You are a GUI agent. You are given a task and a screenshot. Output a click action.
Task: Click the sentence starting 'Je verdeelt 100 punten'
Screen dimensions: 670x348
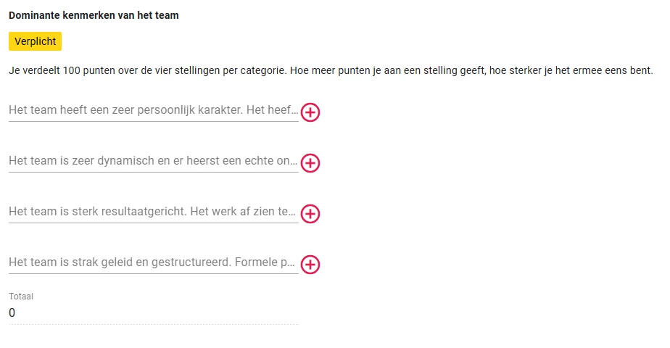click(147, 70)
